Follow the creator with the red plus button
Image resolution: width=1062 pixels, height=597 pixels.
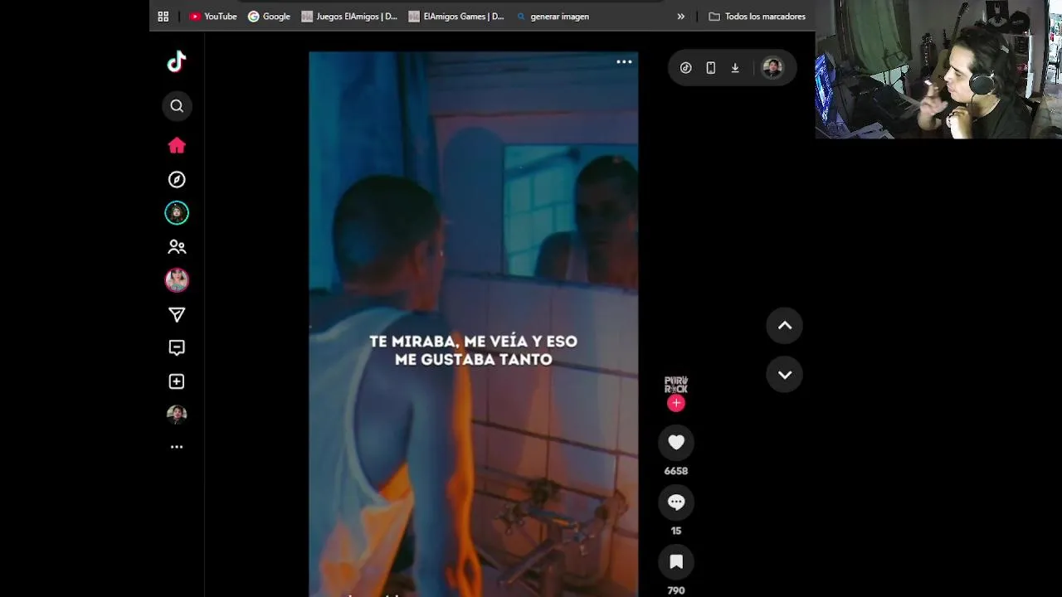point(676,403)
